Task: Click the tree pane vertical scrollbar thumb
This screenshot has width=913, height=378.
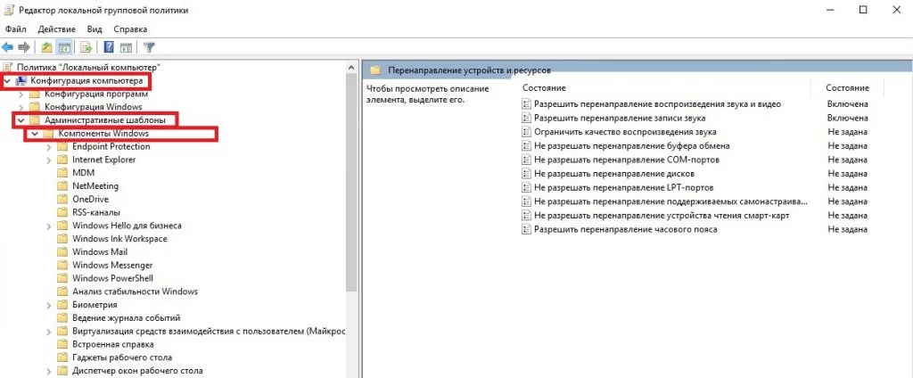Action: click(x=351, y=184)
